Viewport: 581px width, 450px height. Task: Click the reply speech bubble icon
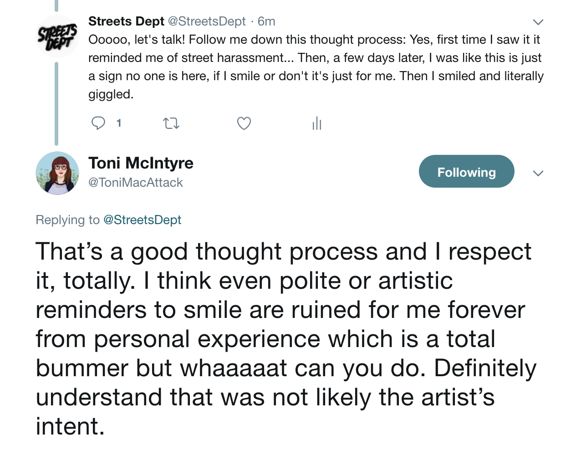[x=98, y=123]
